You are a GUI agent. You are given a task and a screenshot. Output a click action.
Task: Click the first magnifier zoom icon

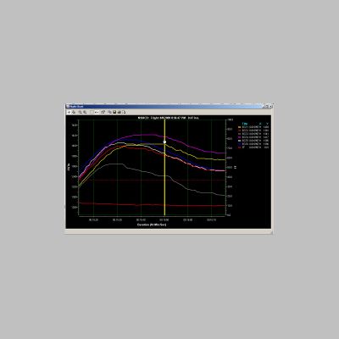[x=81, y=113]
